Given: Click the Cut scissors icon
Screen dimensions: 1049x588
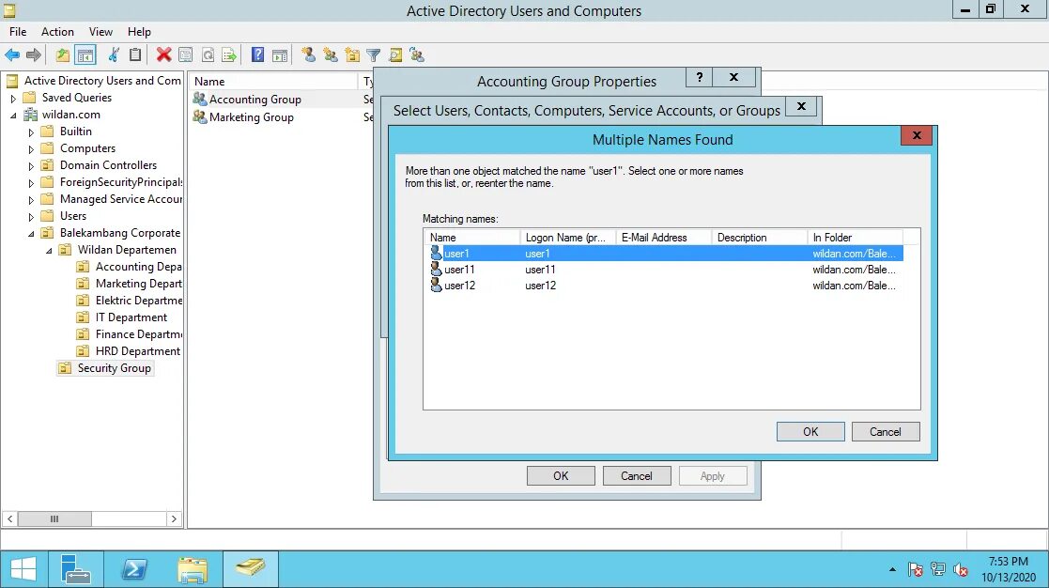Looking at the screenshot, I should pos(114,54).
